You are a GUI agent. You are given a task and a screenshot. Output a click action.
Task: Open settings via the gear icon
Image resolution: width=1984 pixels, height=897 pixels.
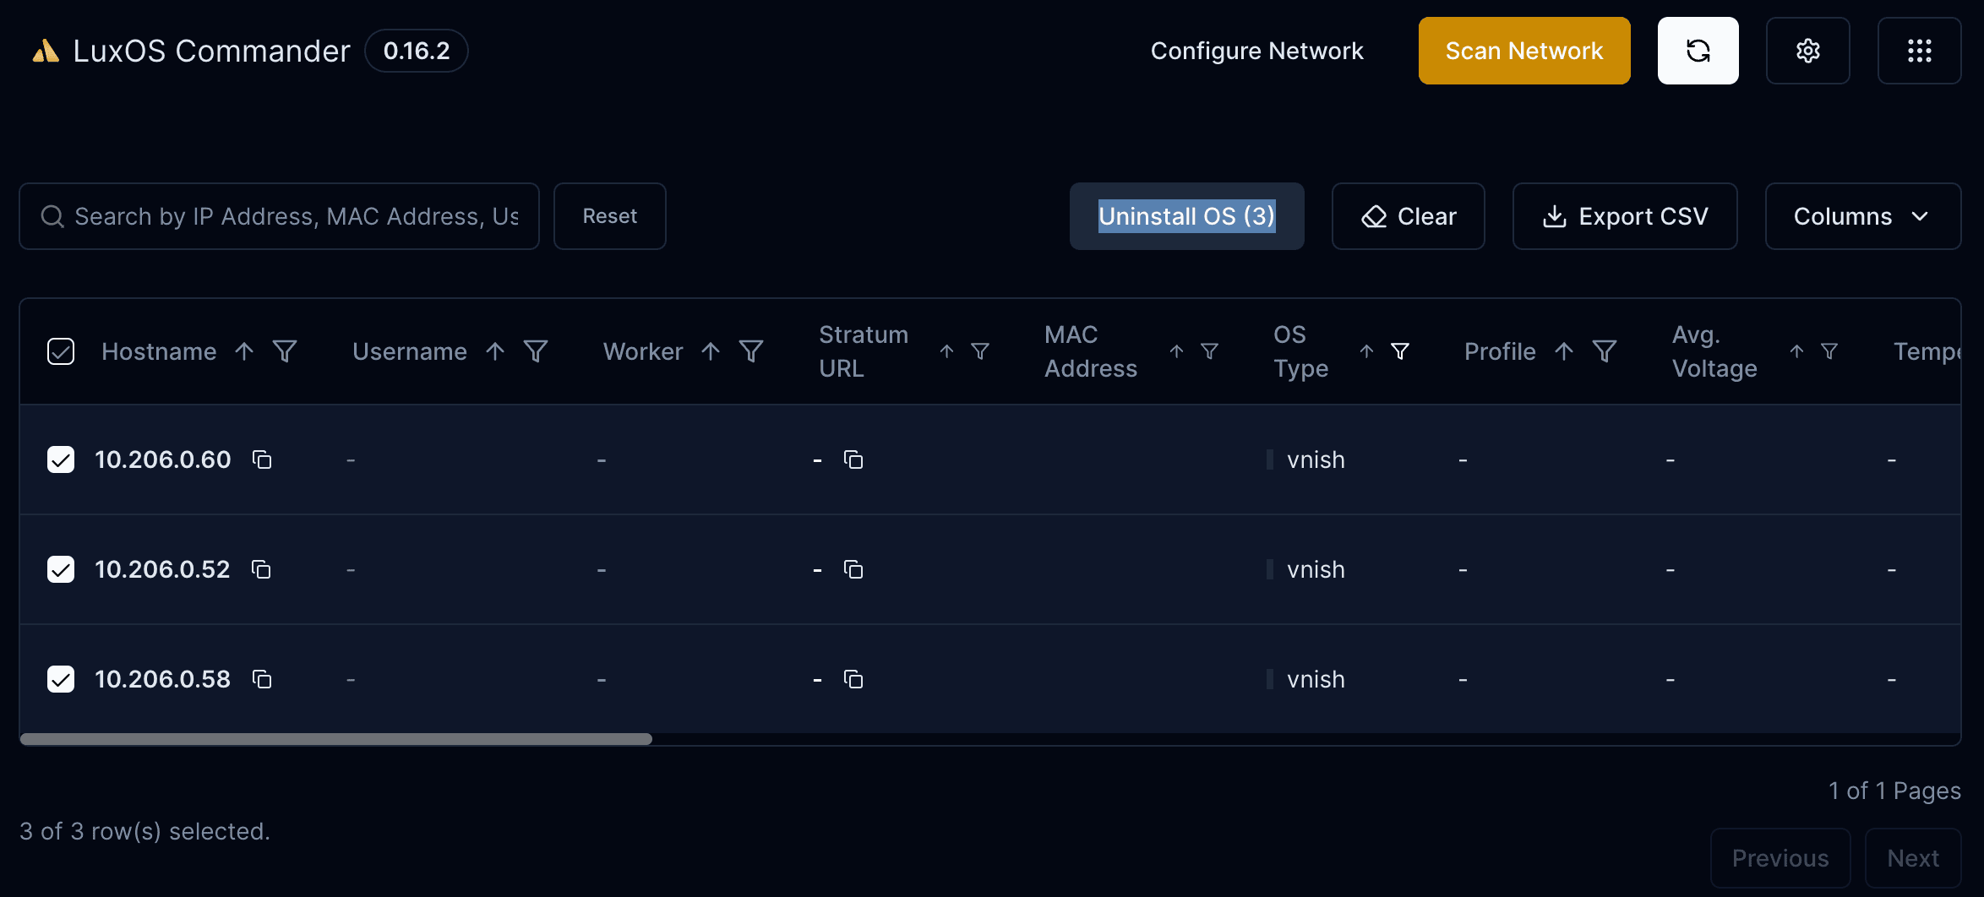(1807, 51)
